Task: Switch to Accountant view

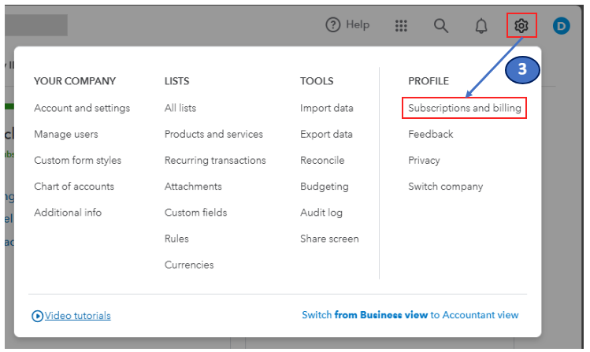Action: (x=410, y=315)
